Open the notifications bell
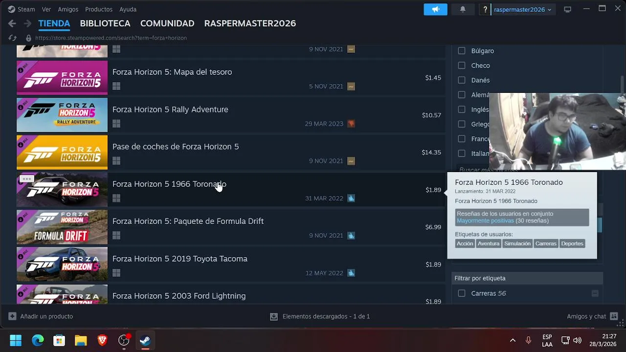Viewport: 626px width, 352px height. [463, 9]
